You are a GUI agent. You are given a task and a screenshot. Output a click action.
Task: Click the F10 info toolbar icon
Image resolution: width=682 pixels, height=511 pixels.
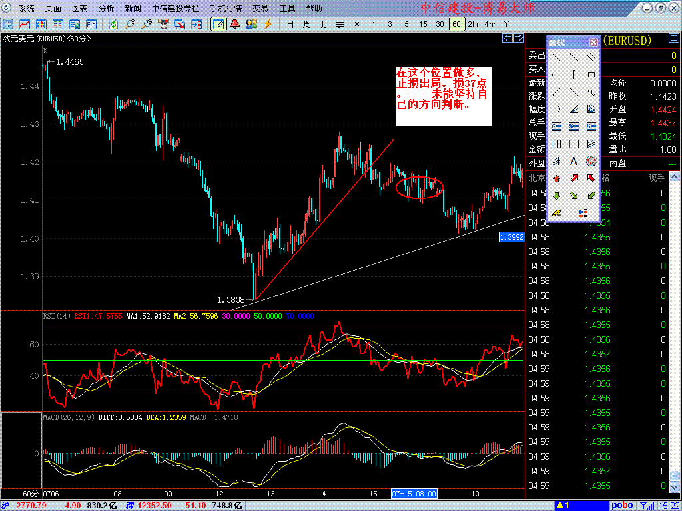pos(91,25)
